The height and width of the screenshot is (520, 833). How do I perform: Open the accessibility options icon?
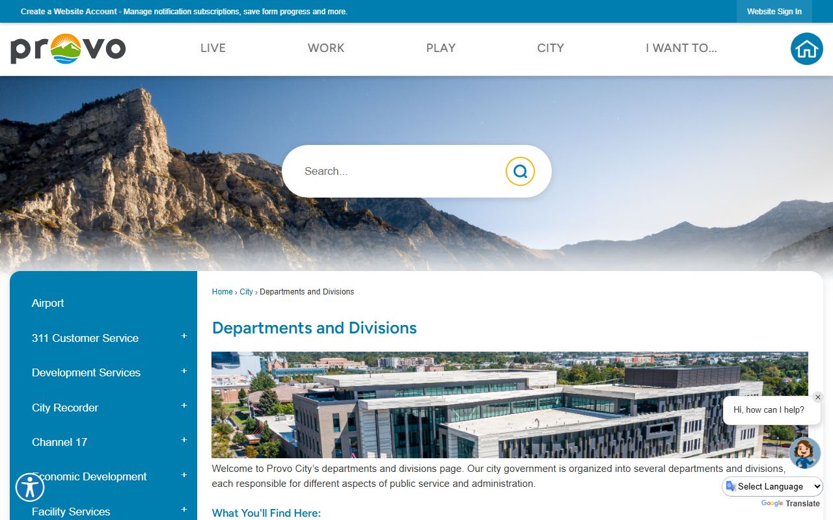[30, 487]
